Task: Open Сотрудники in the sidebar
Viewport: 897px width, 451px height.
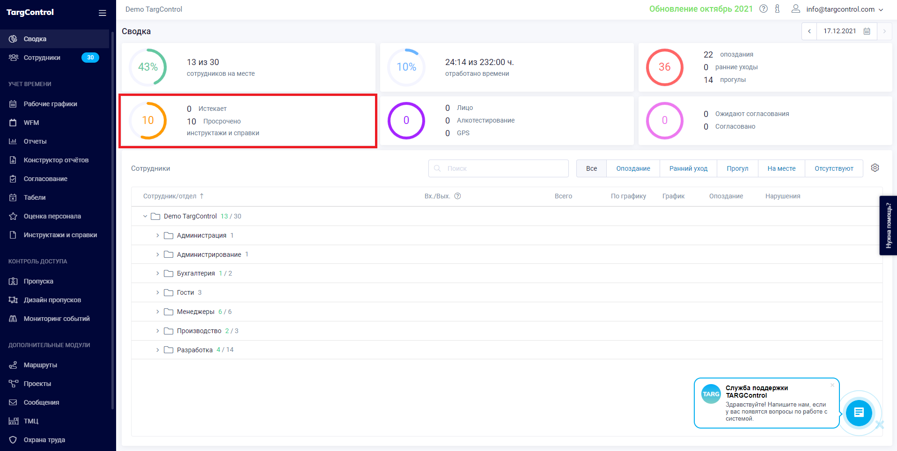Action: pyautogui.click(x=54, y=58)
